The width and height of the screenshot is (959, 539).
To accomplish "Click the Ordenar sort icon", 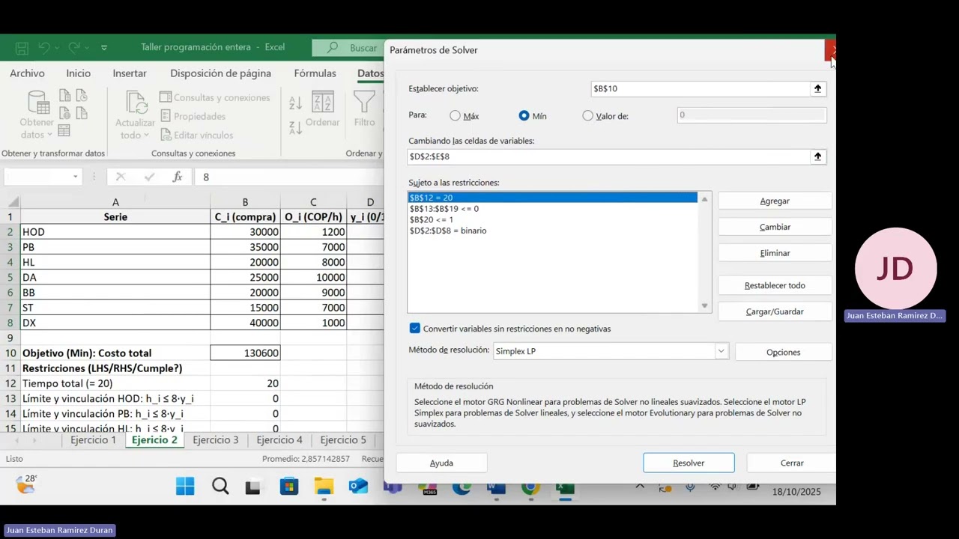I will coord(322,103).
